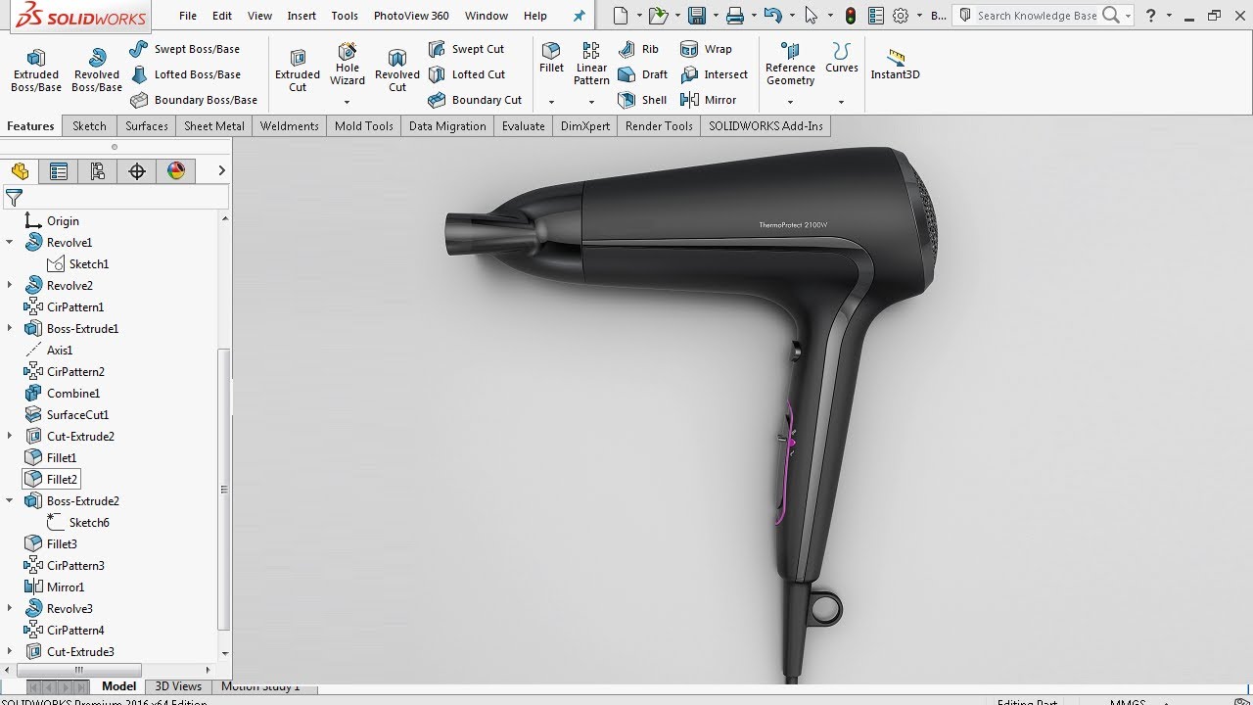Select the Shell tool
This screenshot has width=1253, height=705.
tap(643, 100)
